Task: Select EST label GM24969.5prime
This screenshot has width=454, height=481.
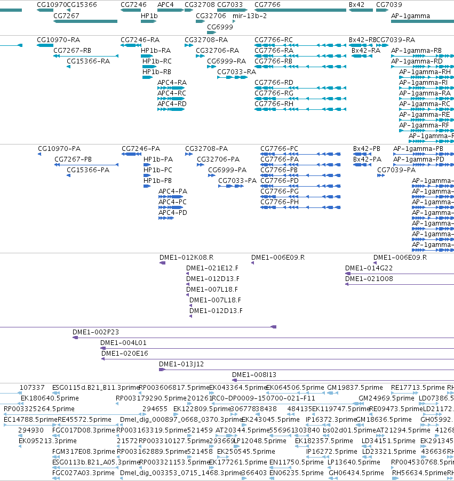Action: [x=386, y=398]
